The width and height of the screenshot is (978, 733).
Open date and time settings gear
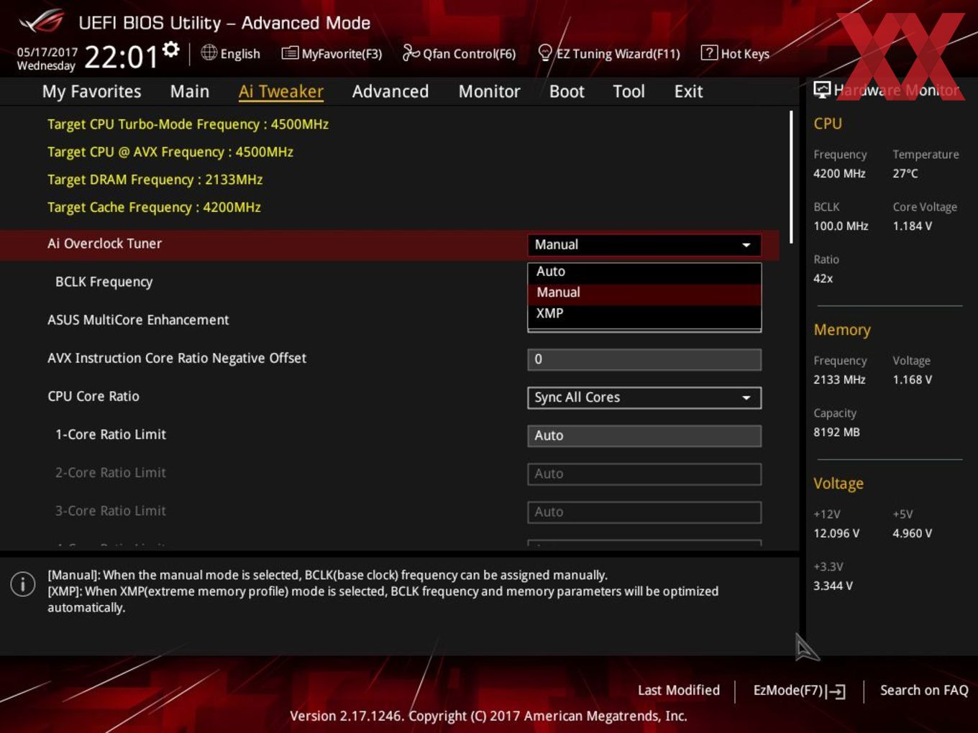click(170, 50)
